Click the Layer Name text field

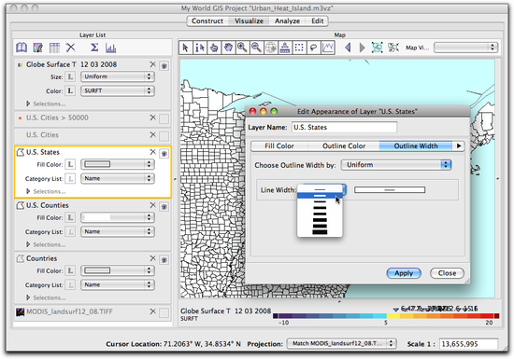(344, 127)
